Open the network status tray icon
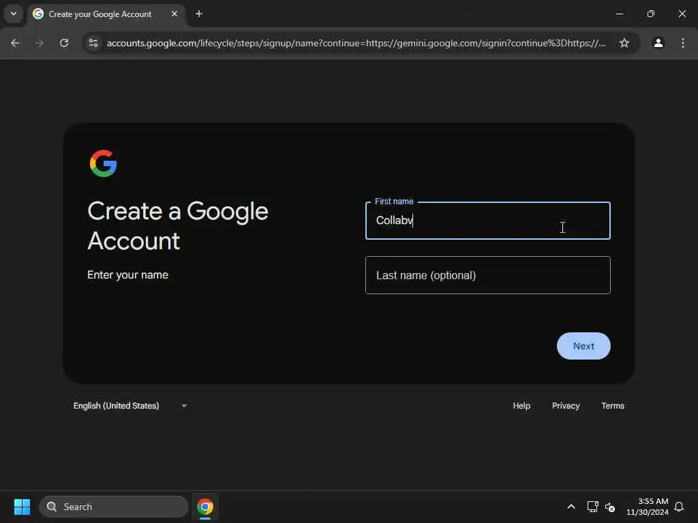The image size is (698, 523). 592,507
